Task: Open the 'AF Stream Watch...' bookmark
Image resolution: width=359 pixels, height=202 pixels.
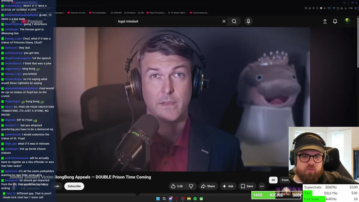Action: (177, 13)
